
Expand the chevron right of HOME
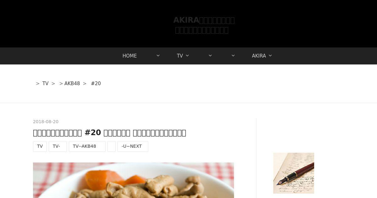(158, 56)
